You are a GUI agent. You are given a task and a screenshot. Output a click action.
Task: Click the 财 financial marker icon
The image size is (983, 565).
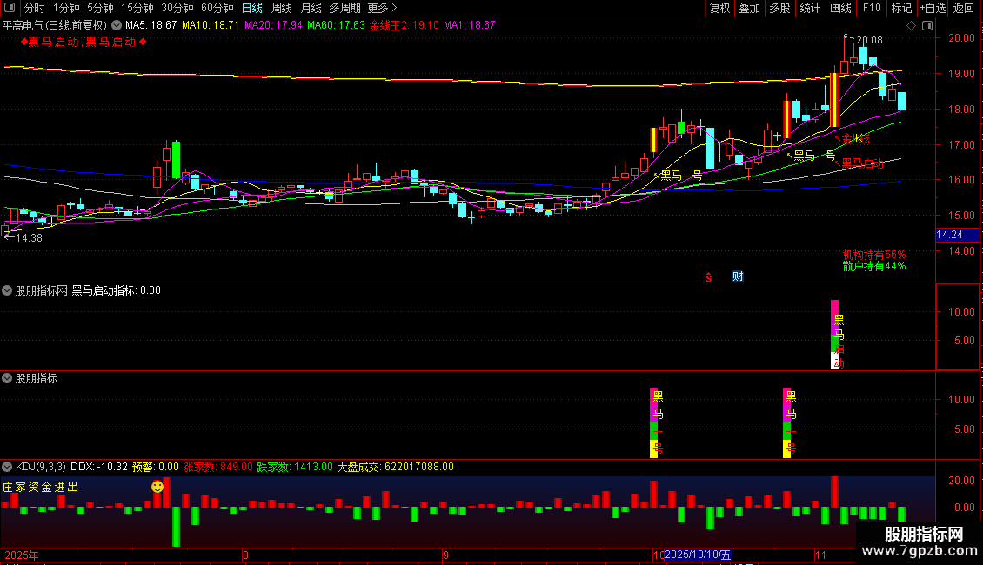point(738,276)
